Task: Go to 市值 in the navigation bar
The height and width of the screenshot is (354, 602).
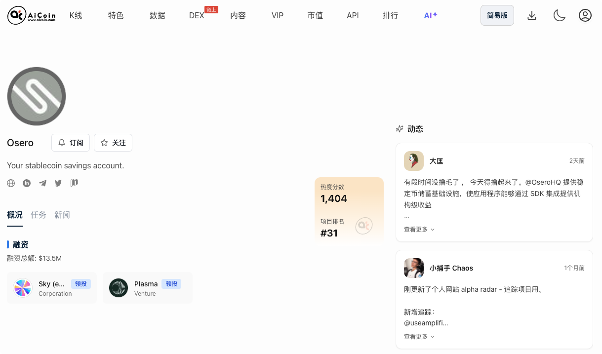Action: [x=315, y=15]
